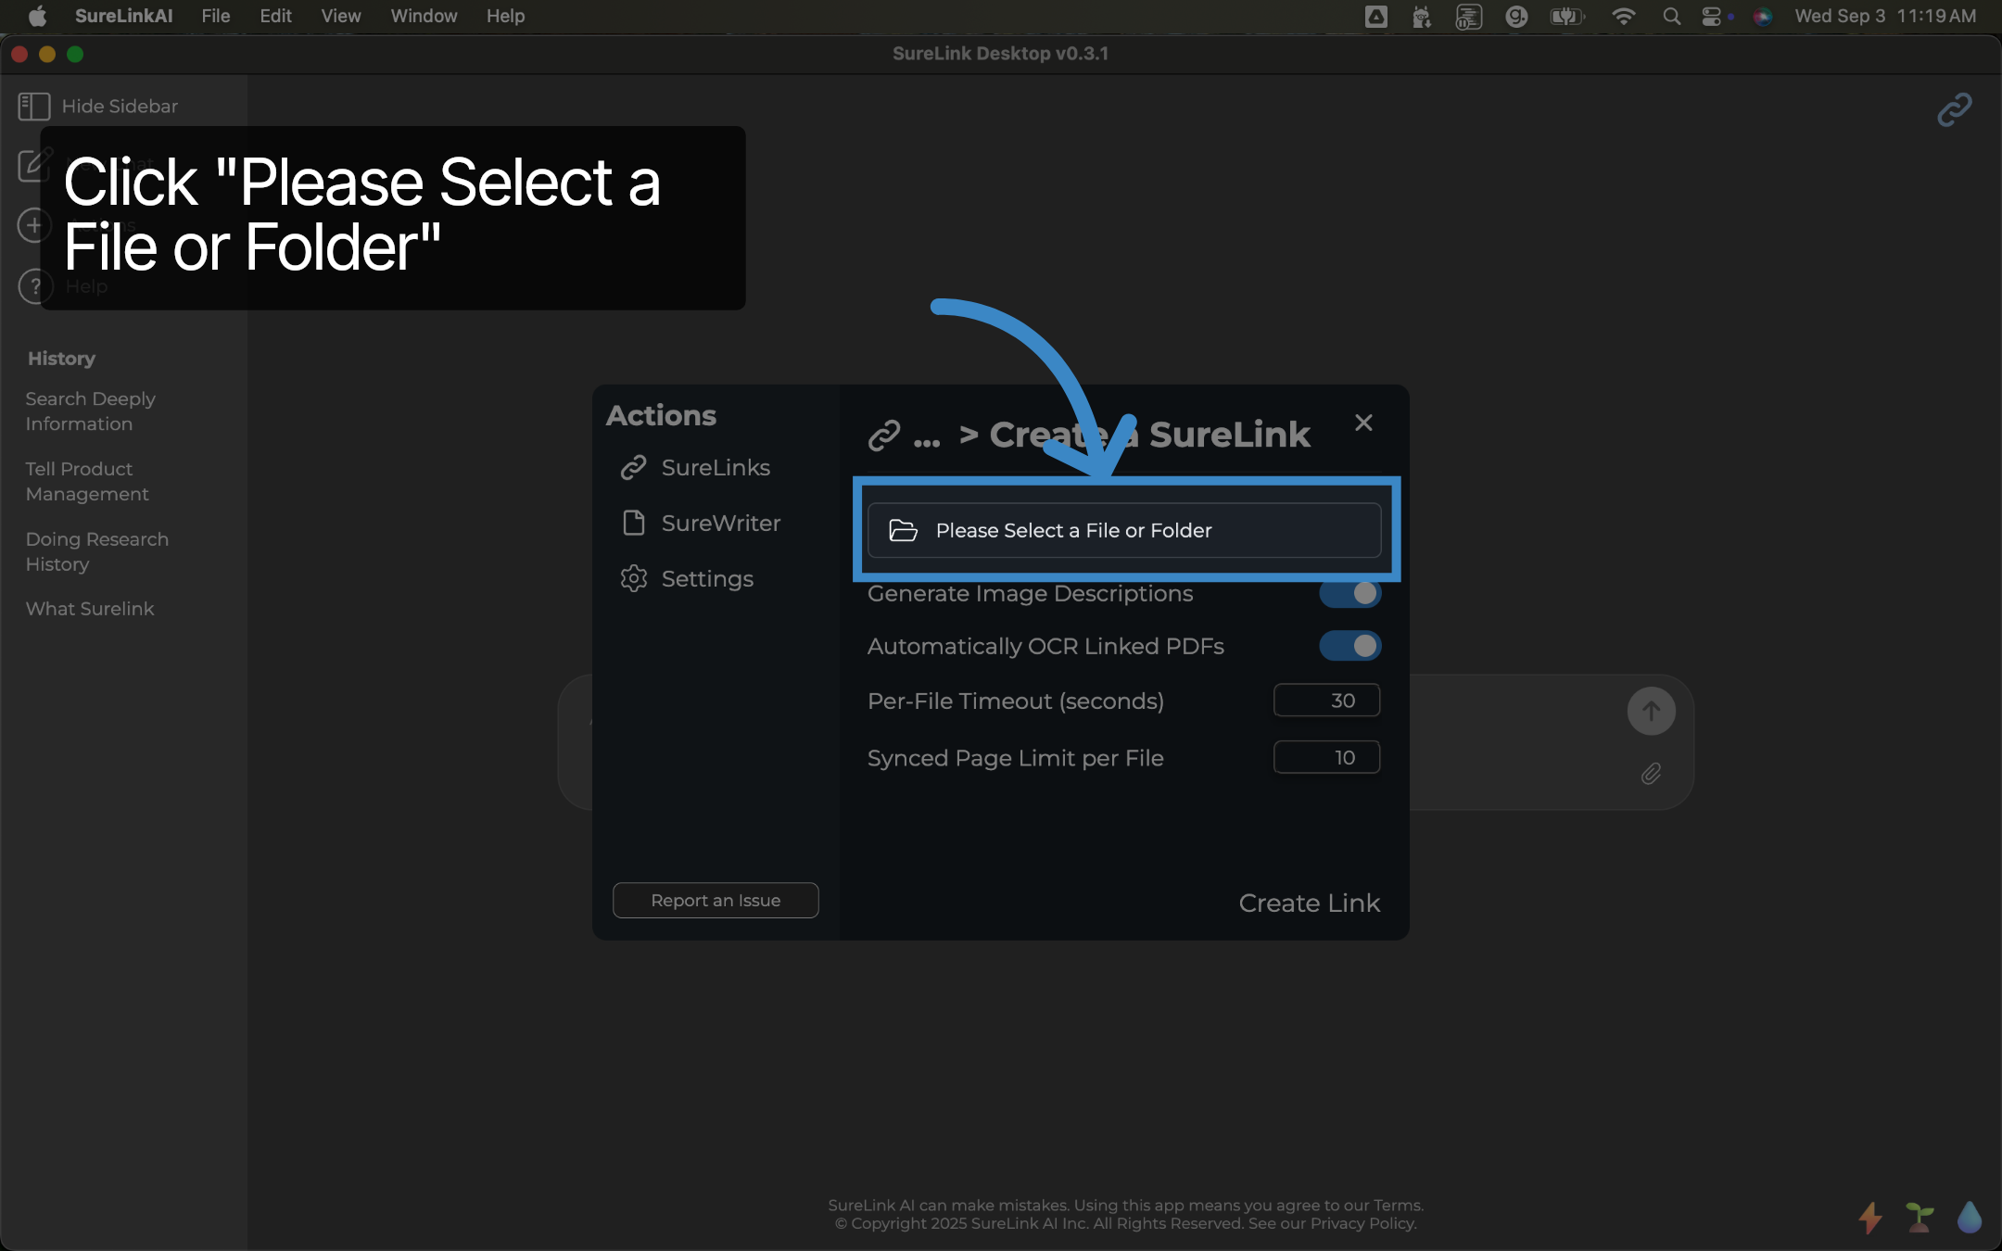Close the Create a SureLink dialog
Image resolution: width=2002 pixels, height=1251 pixels.
click(x=1363, y=423)
